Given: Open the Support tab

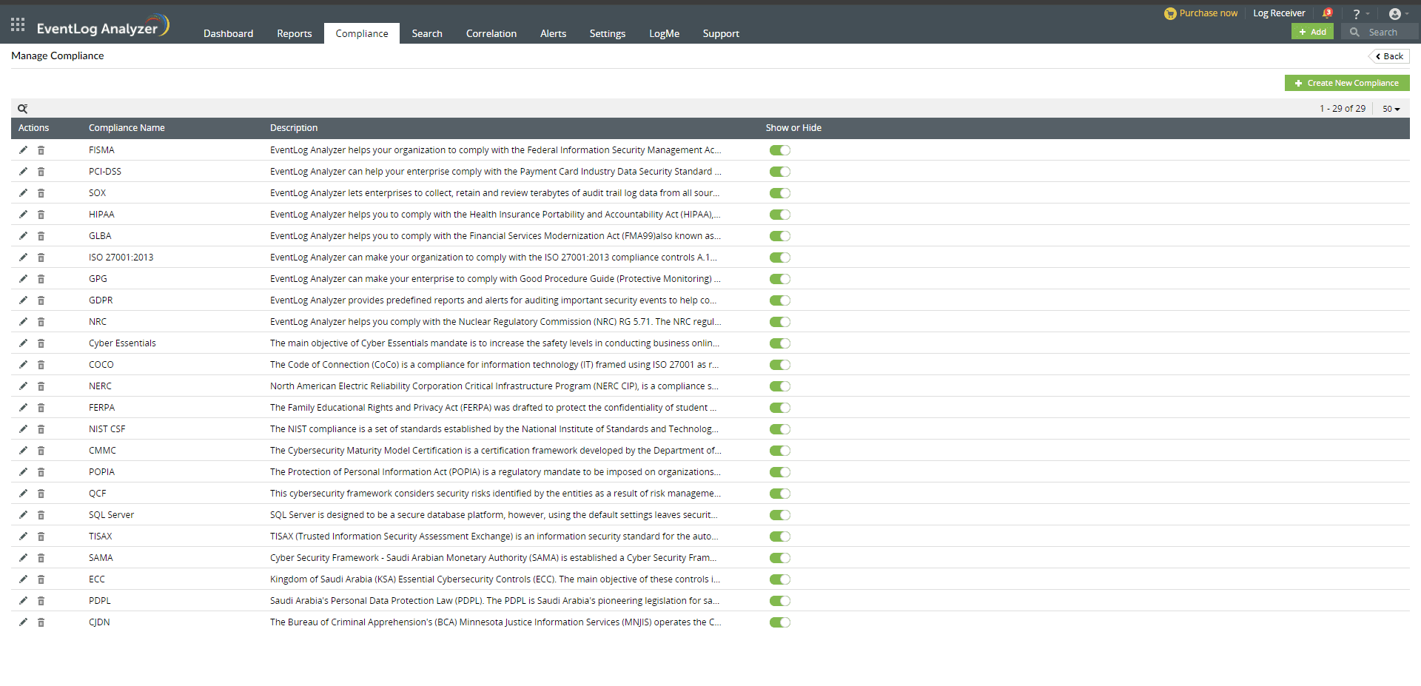Looking at the screenshot, I should pyautogui.click(x=721, y=33).
